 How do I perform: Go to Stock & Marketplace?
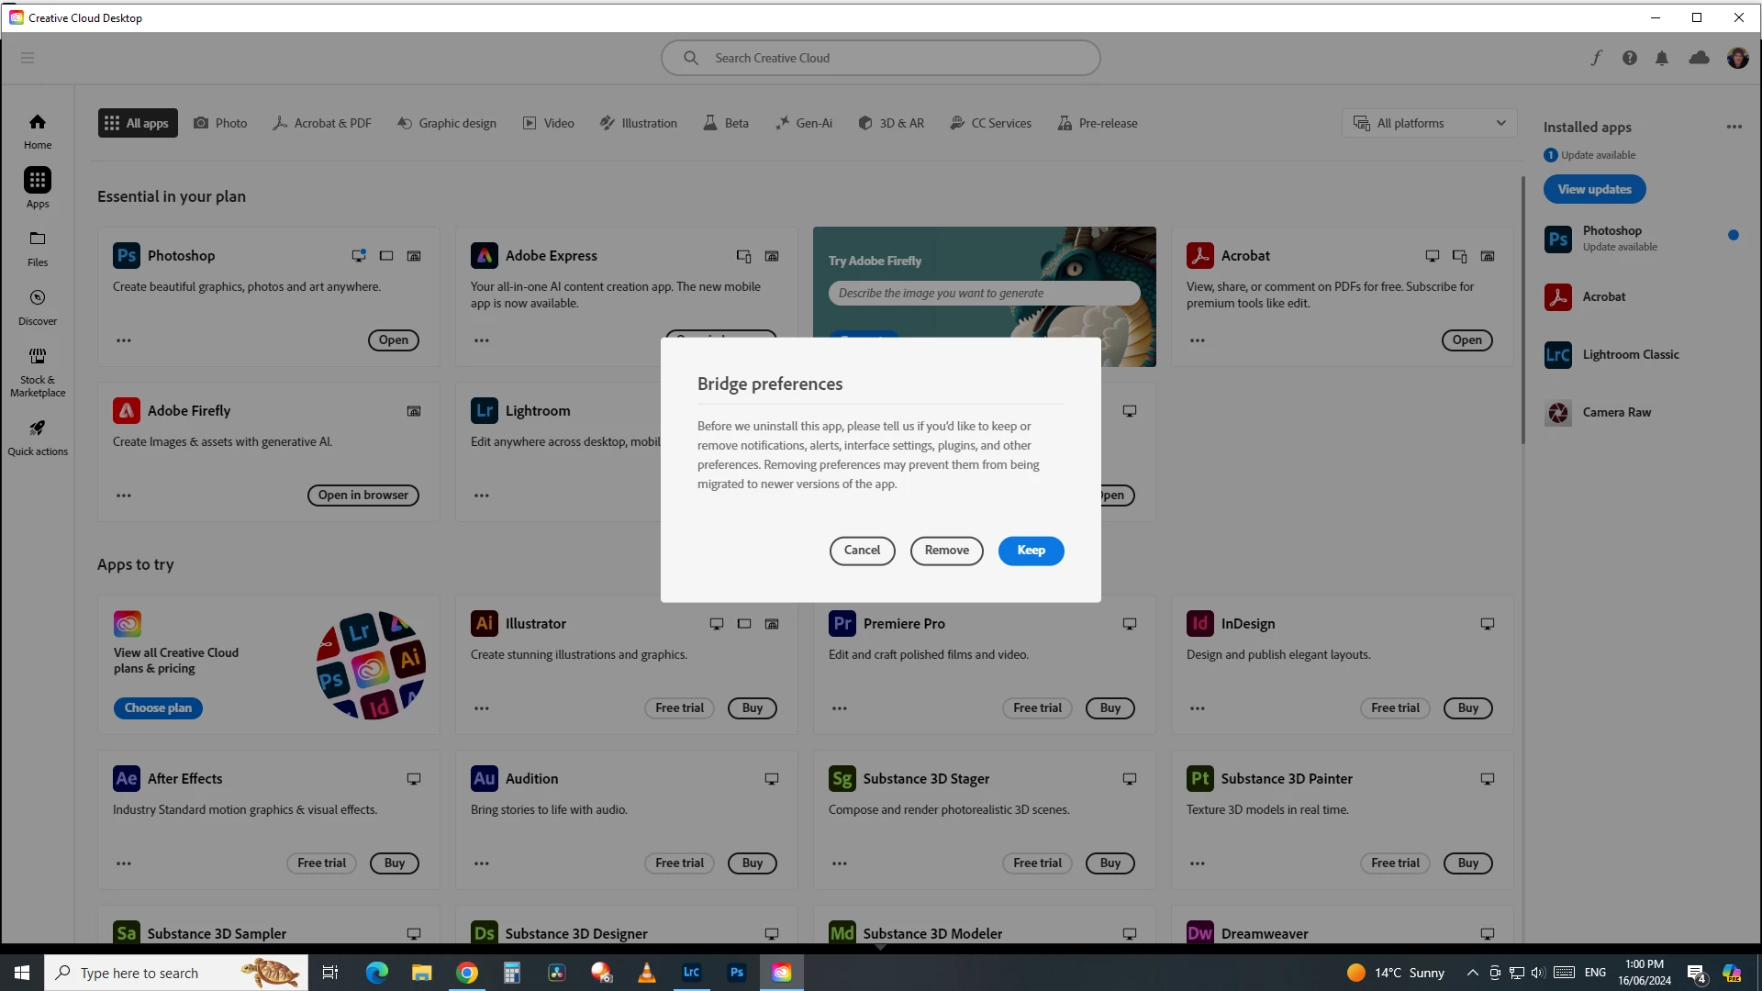click(x=38, y=371)
